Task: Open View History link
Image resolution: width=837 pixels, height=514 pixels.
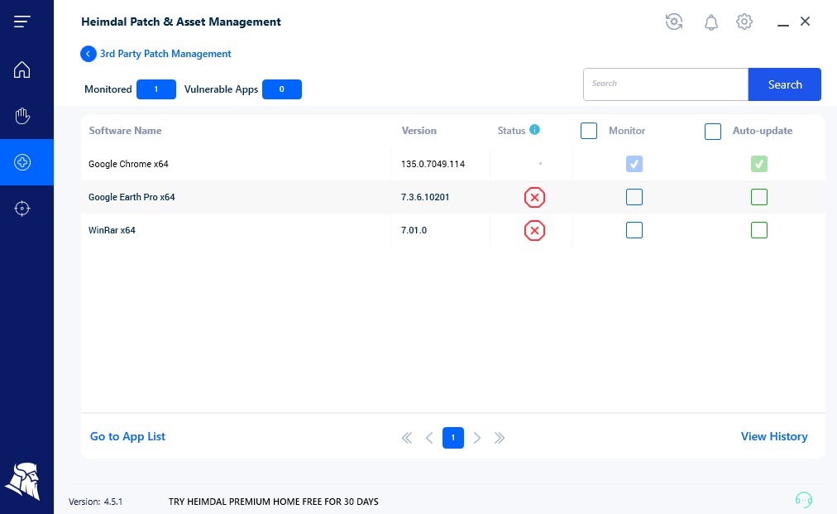Action: [x=774, y=436]
